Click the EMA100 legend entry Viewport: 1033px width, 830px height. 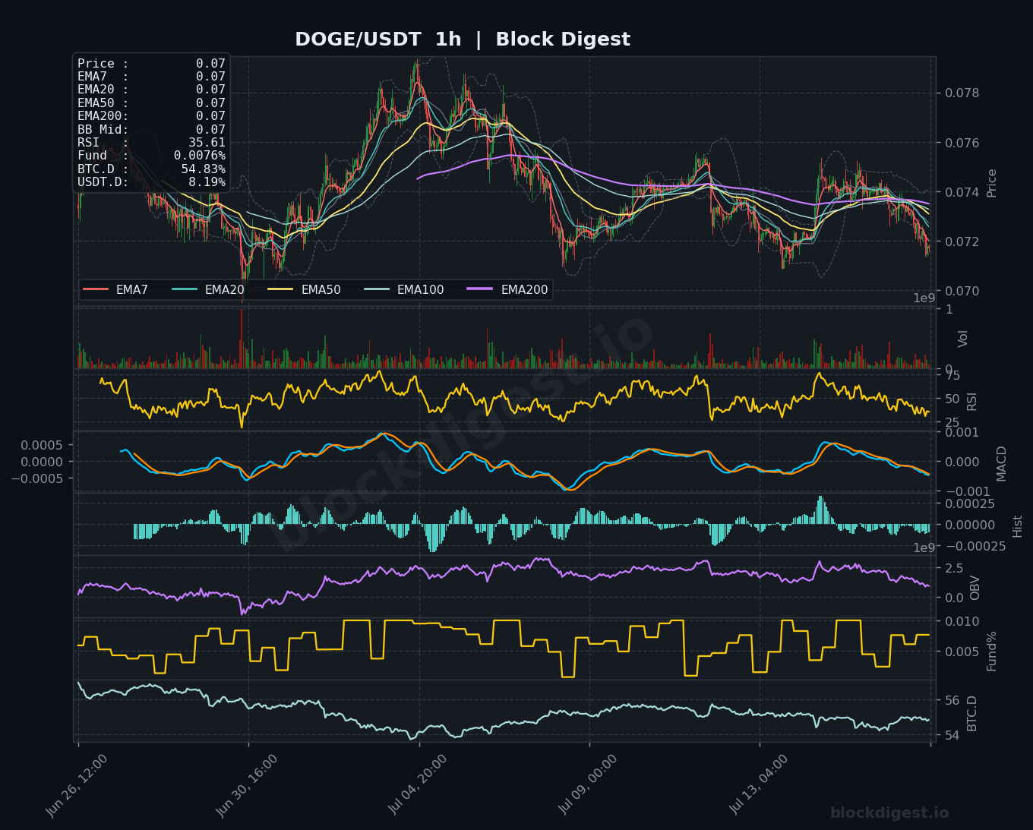[404, 290]
